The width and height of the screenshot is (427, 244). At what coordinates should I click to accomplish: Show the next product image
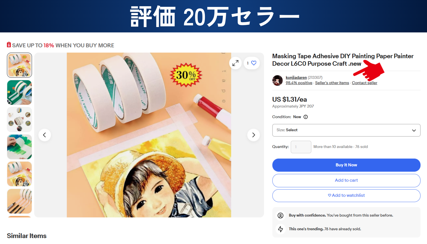coord(253,135)
